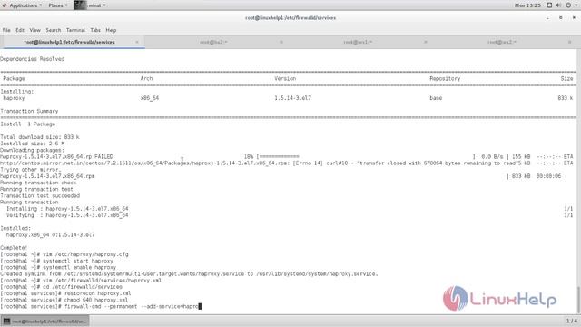Switch to the third terminal tab root@ws1

pyautogui.click(x=358, y=42)
